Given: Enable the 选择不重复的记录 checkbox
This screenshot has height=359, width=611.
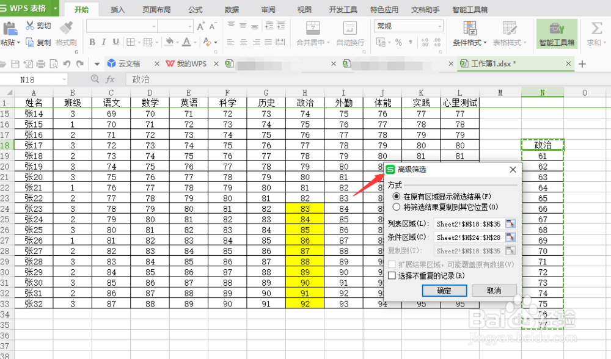Looking at the screenshot, I should tap(390, 276).
